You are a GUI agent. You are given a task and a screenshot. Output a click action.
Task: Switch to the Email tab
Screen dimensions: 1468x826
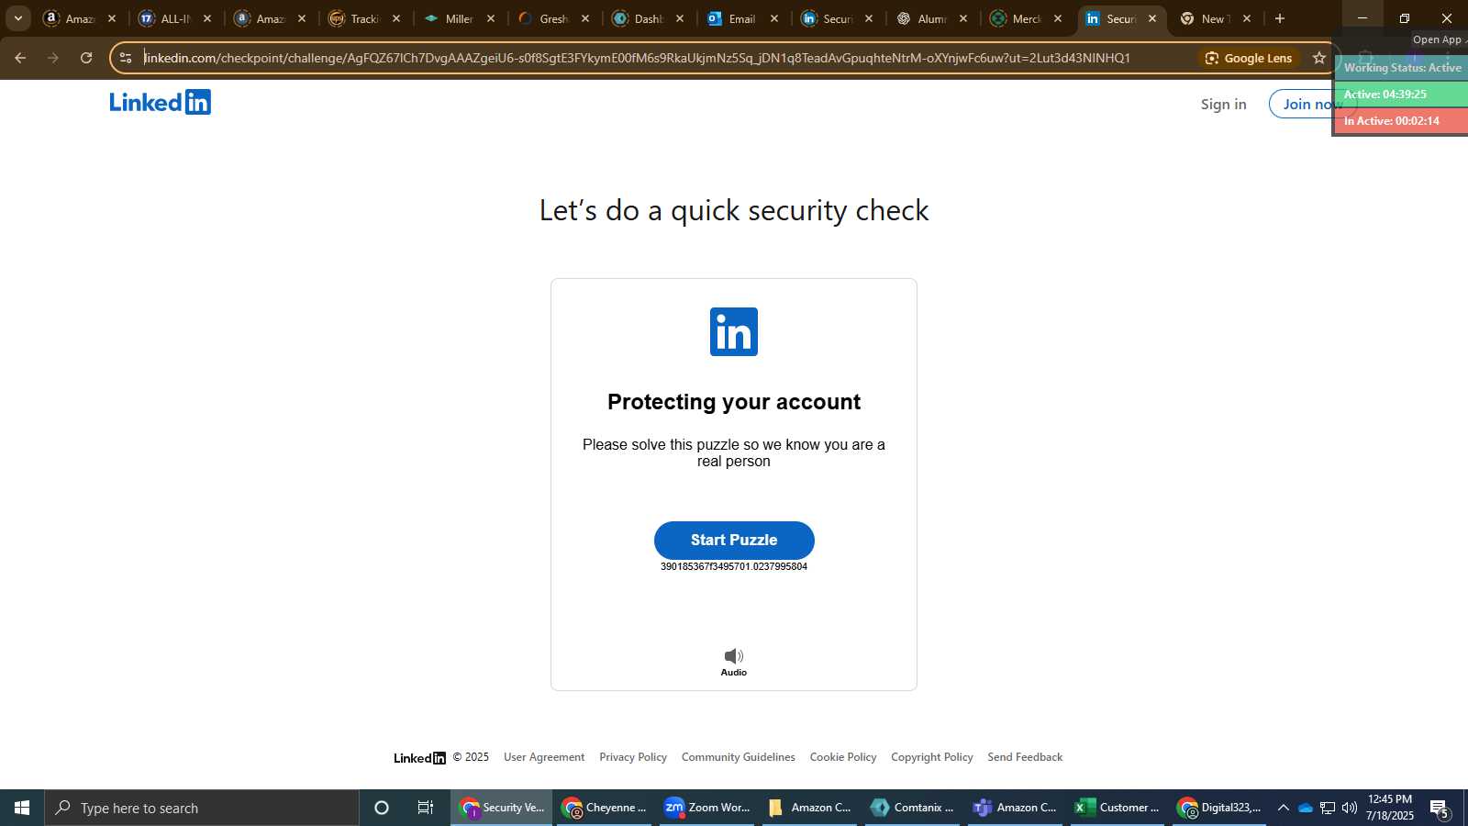(743, 18)
